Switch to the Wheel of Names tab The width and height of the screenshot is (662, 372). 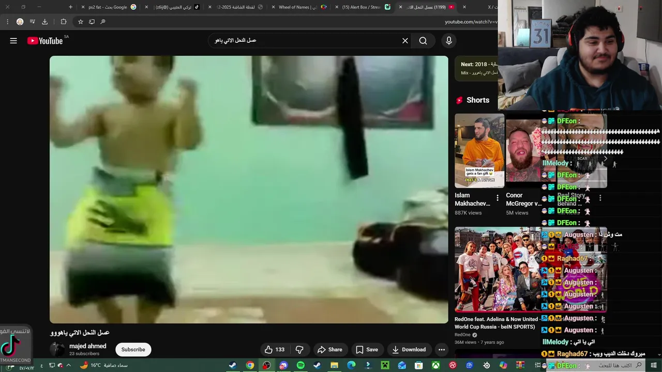pyautogui.click(x=300, y=7)
